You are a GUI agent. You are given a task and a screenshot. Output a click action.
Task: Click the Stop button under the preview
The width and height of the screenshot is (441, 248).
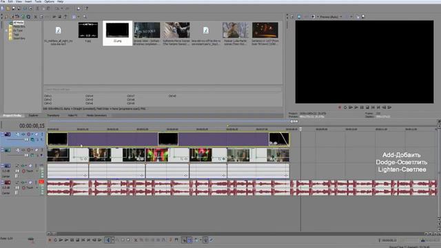pos(367,107)
